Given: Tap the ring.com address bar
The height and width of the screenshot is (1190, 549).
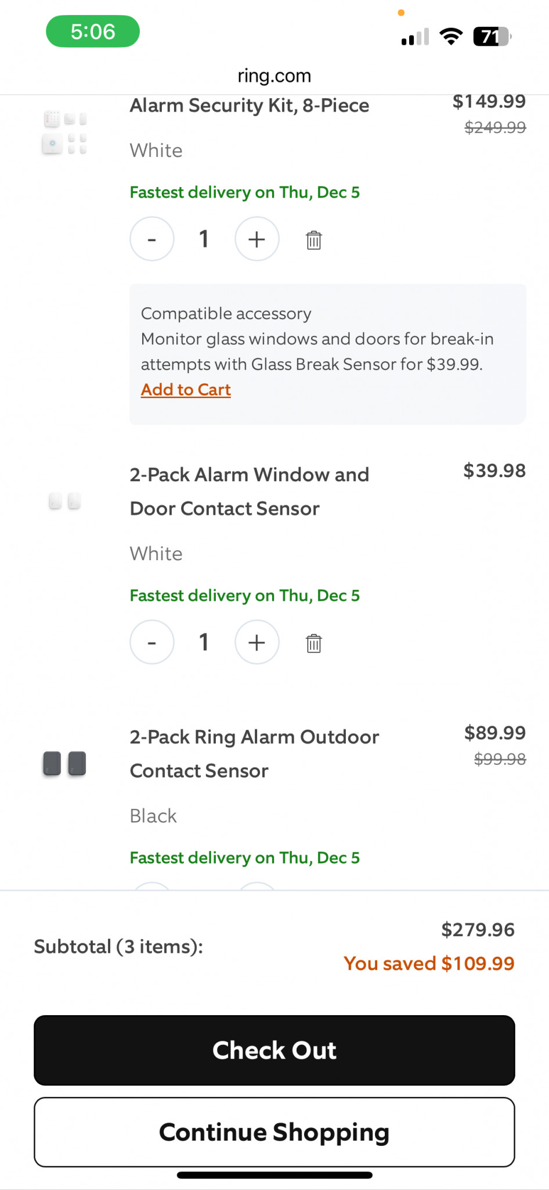Looking at the screenshot, I should tap(274, 76).
